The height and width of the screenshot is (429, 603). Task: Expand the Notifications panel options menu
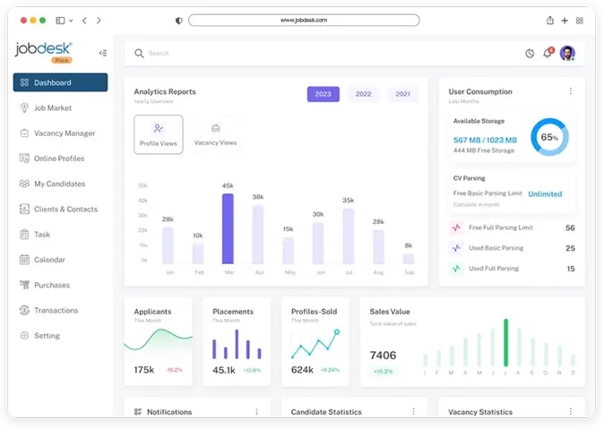pyautogui.click(x=256, y=412)
